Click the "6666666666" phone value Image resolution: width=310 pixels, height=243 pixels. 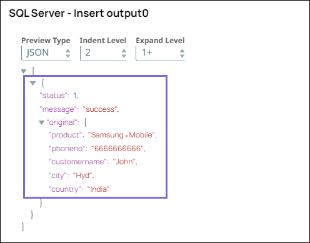click(117, 149)
